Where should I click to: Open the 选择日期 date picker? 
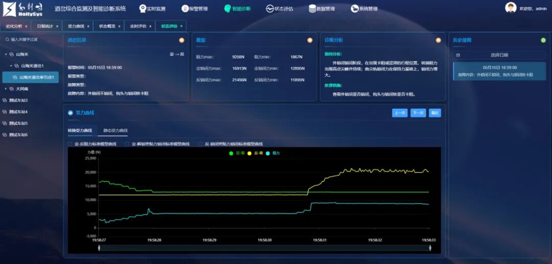(x=499, y=55)
